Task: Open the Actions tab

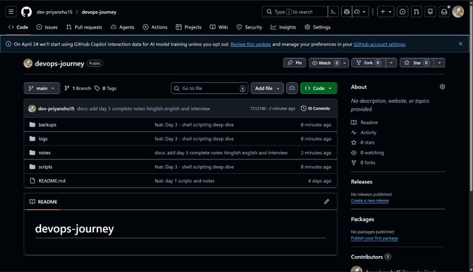Action: click(155, 27)
